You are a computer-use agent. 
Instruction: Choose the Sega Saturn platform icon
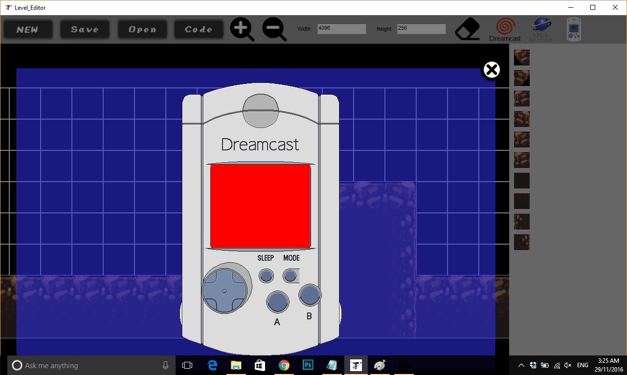[541, 29]
